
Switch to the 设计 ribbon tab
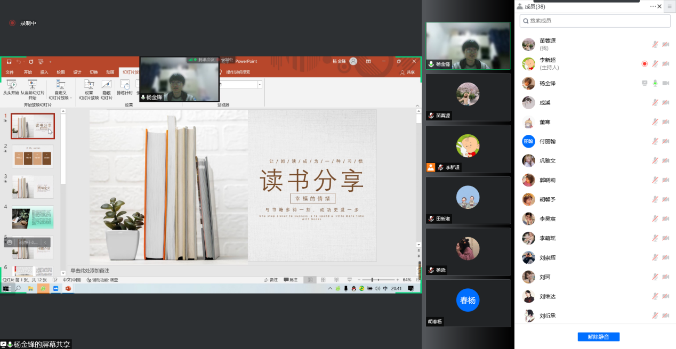[77, 72]
